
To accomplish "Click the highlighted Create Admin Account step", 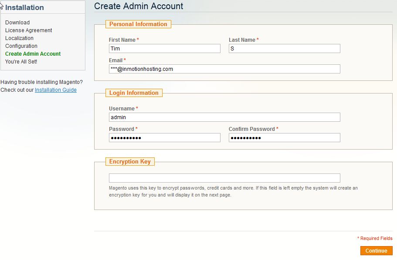I will coord(33,54).
